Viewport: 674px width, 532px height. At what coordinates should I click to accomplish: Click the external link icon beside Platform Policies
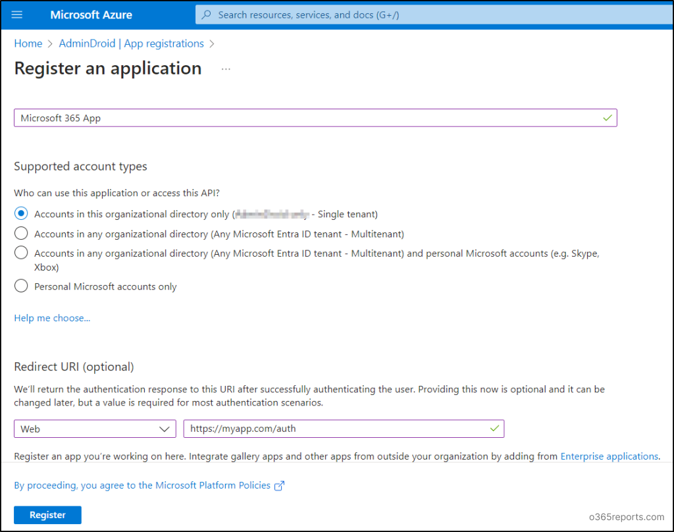(x=279, y=485)
